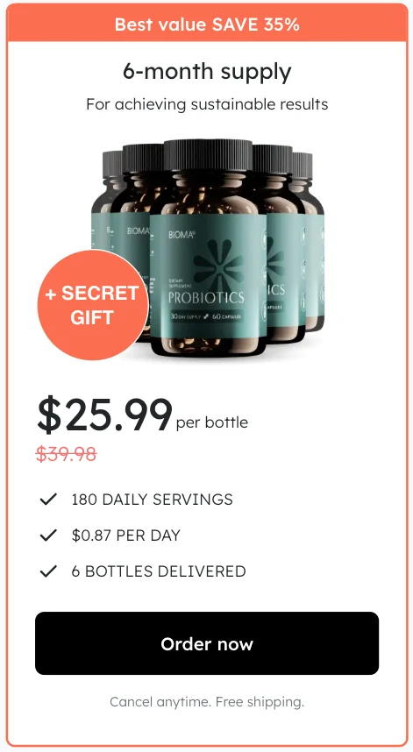413x752 pixels.
Task: Click the 60 capsules label on front bottle
Action: [227, 317]
